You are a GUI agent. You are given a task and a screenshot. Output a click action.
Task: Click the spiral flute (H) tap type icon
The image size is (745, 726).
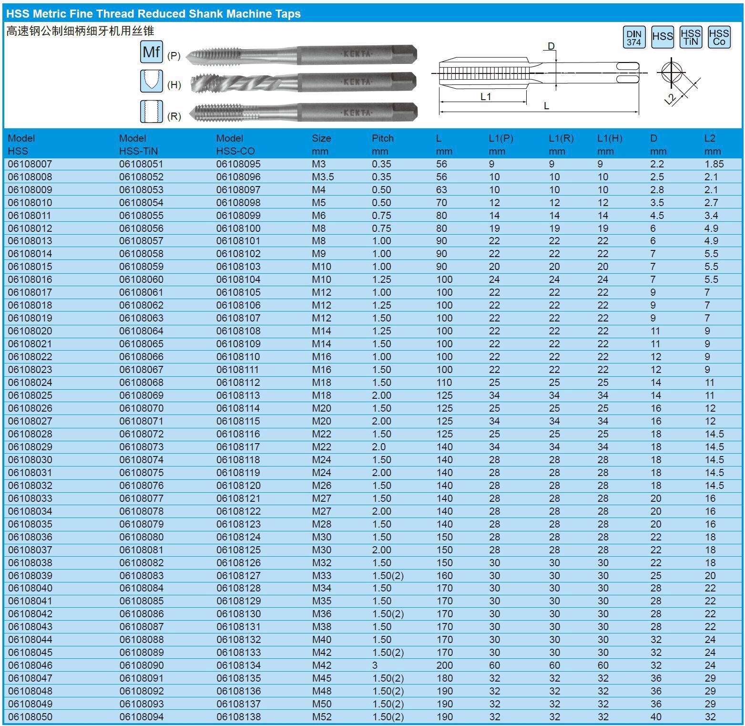pos(152,81)
